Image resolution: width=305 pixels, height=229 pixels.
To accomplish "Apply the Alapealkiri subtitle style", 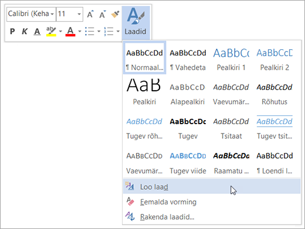I will [x=188, y=92].
